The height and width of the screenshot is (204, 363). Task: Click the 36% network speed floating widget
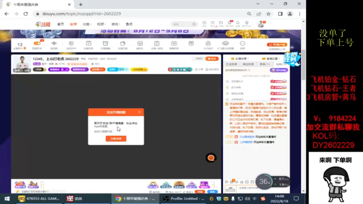coord(273,182)
